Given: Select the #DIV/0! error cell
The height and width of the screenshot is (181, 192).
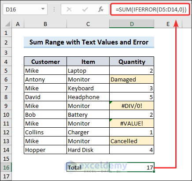Looking at the screenshot, I should click(x=132, y=106).
